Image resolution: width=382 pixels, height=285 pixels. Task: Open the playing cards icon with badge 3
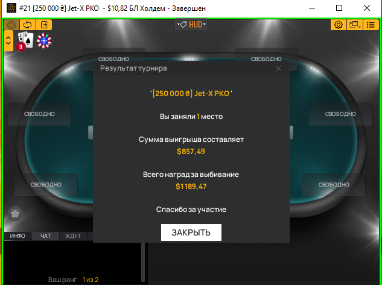25,41
